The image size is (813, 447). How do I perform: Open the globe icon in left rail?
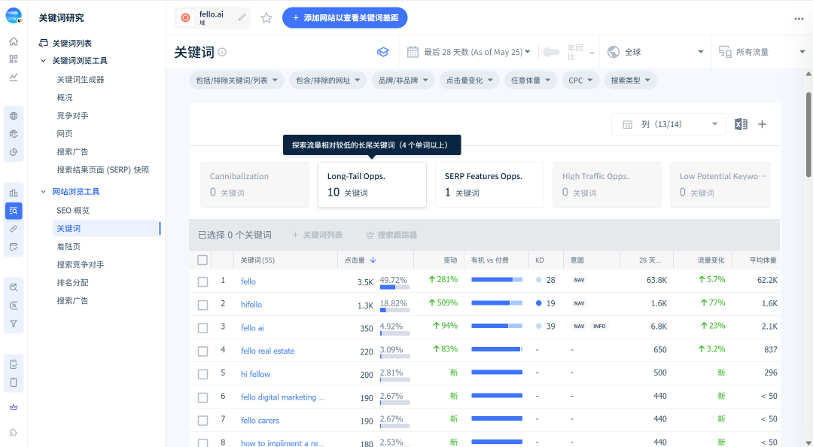[x=14, y=116]
